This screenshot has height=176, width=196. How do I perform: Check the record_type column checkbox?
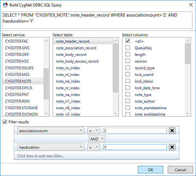(x=128, y=68)
